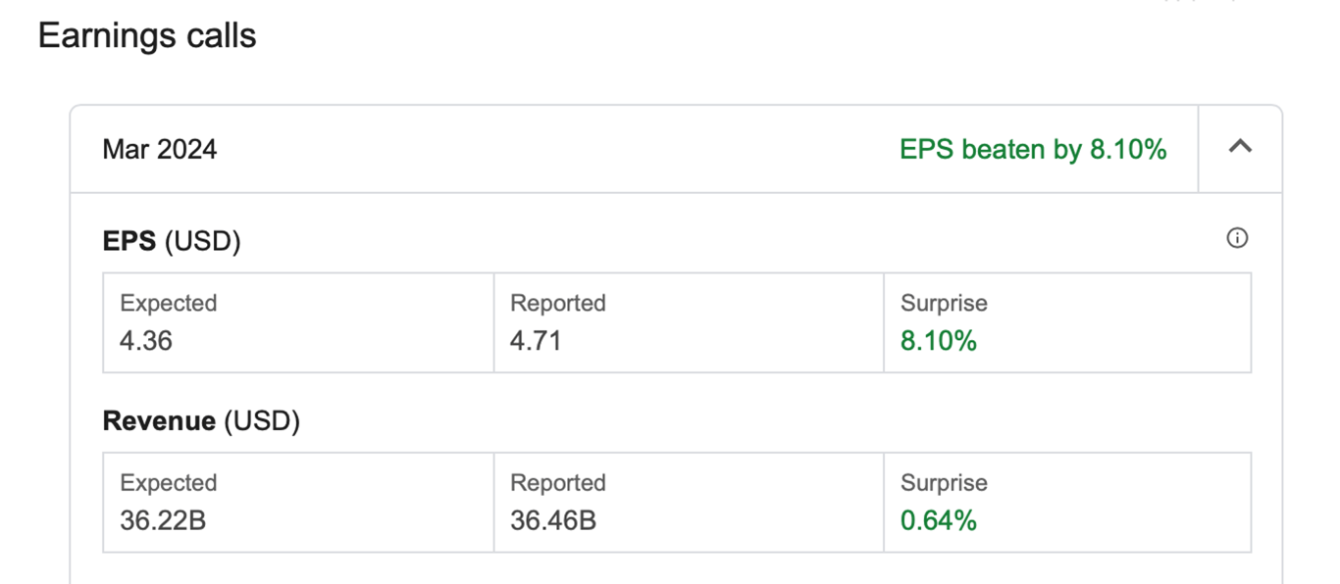1340x584 pixels.
Task: Click the Reported label in Revenue table
Action: click(x=557, y=483)
